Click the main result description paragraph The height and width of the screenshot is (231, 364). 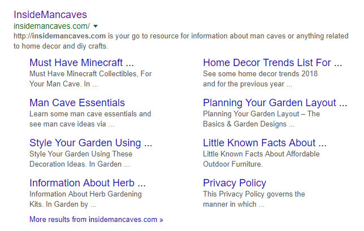(181, 41)
